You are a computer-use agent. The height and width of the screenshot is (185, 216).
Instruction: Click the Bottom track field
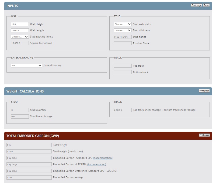point(123,72)
